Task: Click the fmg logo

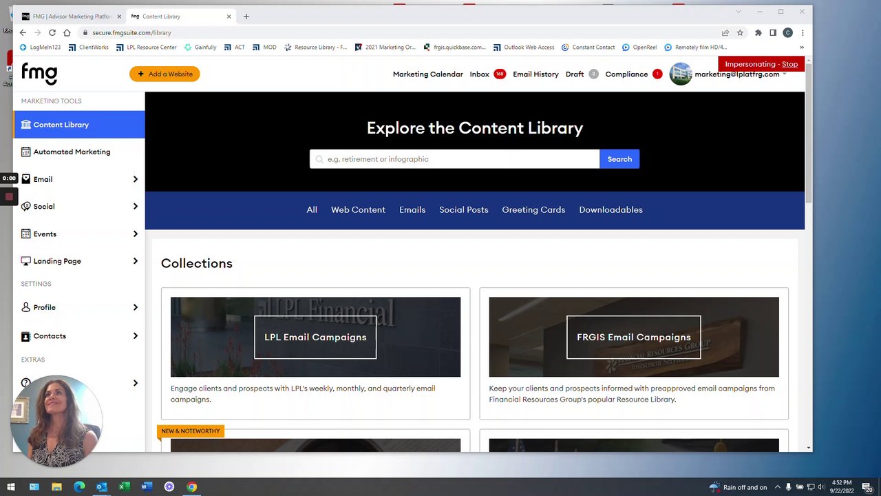Action: (39, 73)
